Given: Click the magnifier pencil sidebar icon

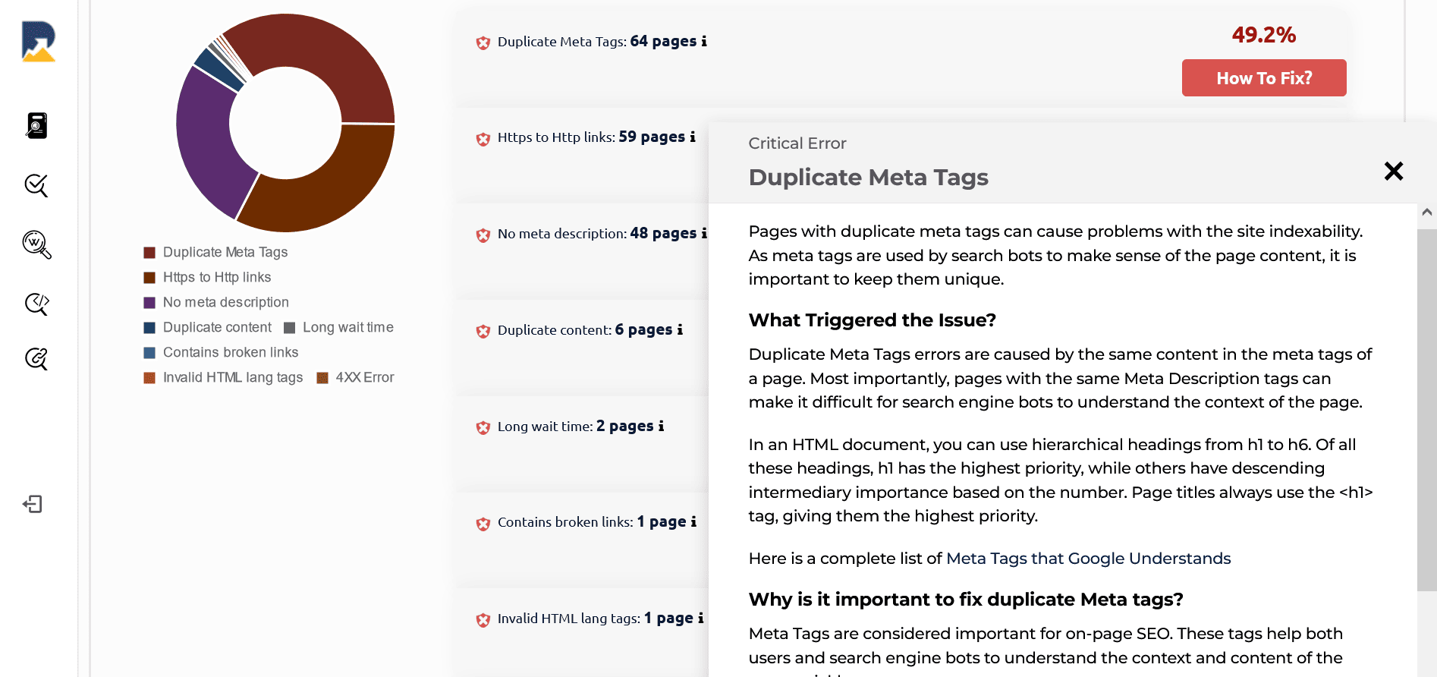Looking at the screenshot, I should pyautogui.click(x=36, y=358).
